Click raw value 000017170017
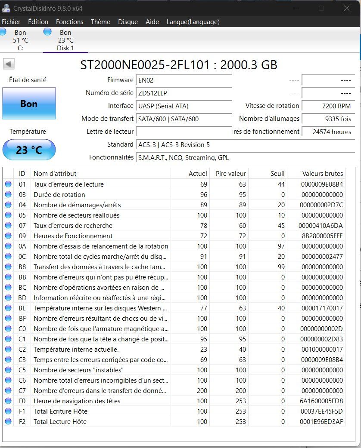This screenshot has height=448, width=361. coord(322,308)
